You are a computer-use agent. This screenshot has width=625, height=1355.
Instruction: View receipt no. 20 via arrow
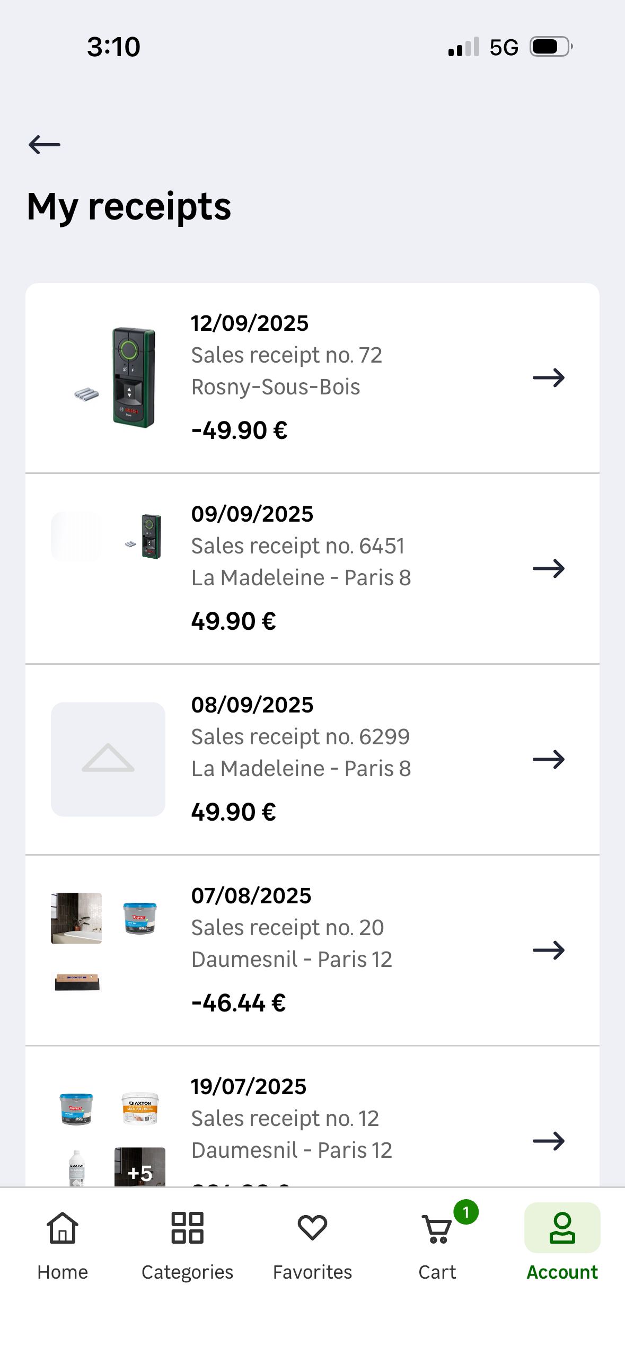pos(549,951)
